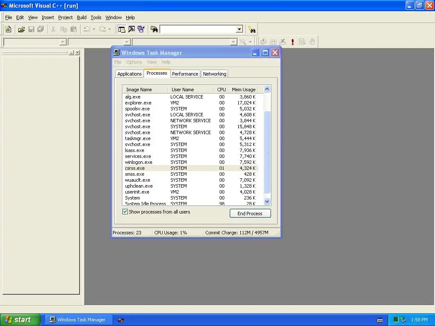The height and width of the screenshot is (326, 435).
Task: Click the Open file folder icon
Action: tap(21, 29)
